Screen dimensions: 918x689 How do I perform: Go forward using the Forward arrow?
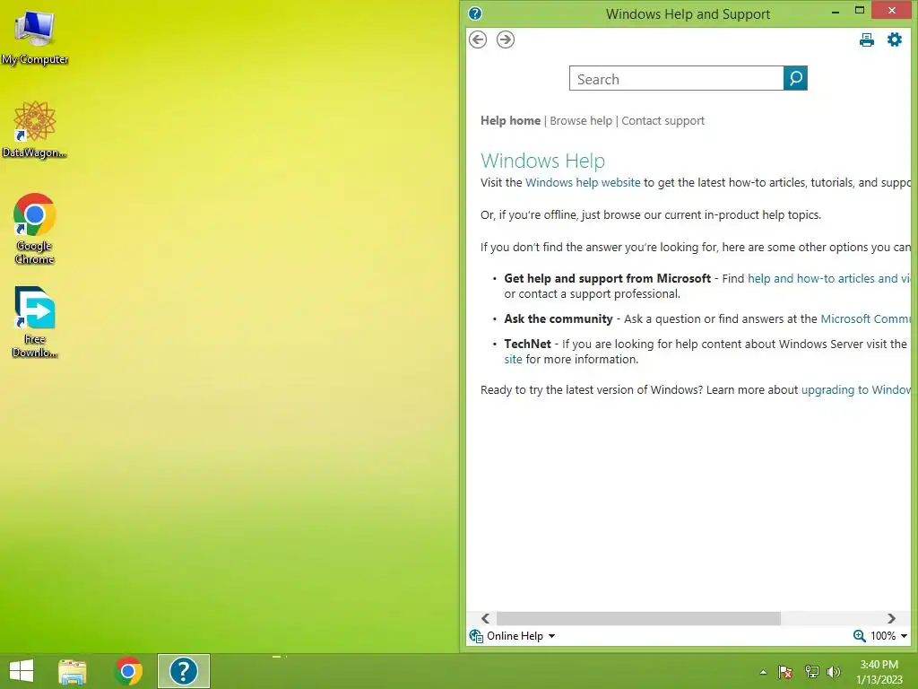506,39
